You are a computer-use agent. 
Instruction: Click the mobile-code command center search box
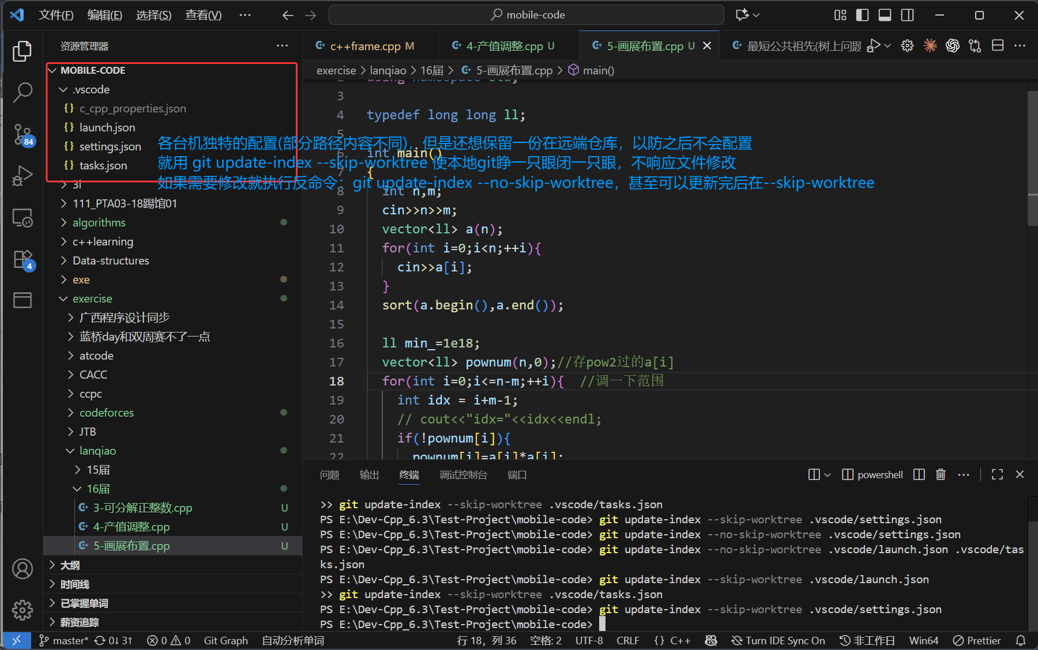coord(526,15)
